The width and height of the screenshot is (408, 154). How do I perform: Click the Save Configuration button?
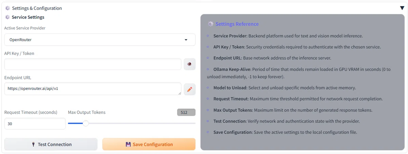click(149, 144)
